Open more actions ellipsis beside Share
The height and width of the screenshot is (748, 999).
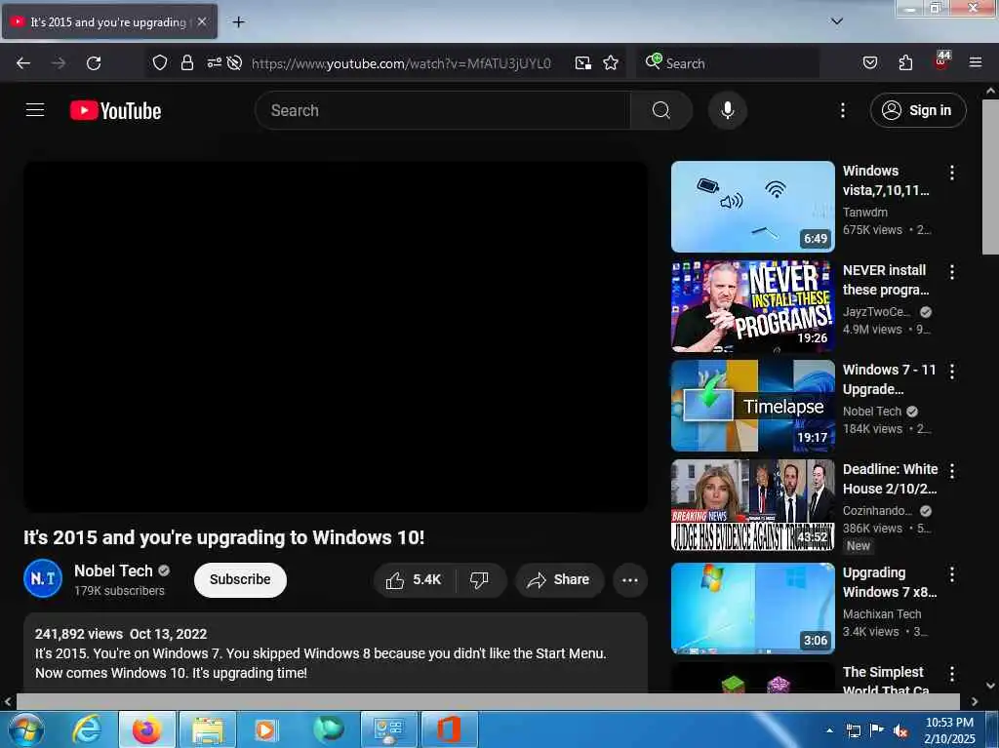630,580
